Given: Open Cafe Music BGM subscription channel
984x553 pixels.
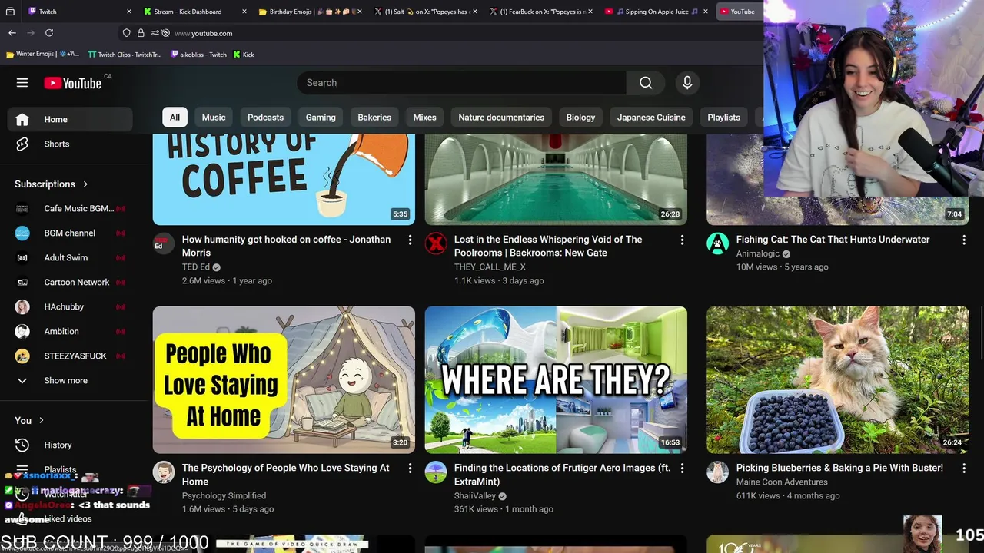Looking at the screenshot, I should (70, 208).
